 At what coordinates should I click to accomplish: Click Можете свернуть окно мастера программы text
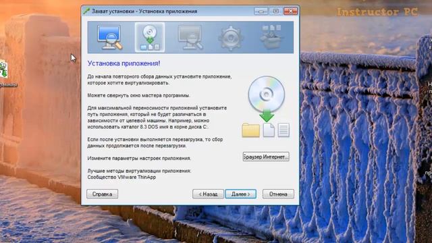point(138,95)
